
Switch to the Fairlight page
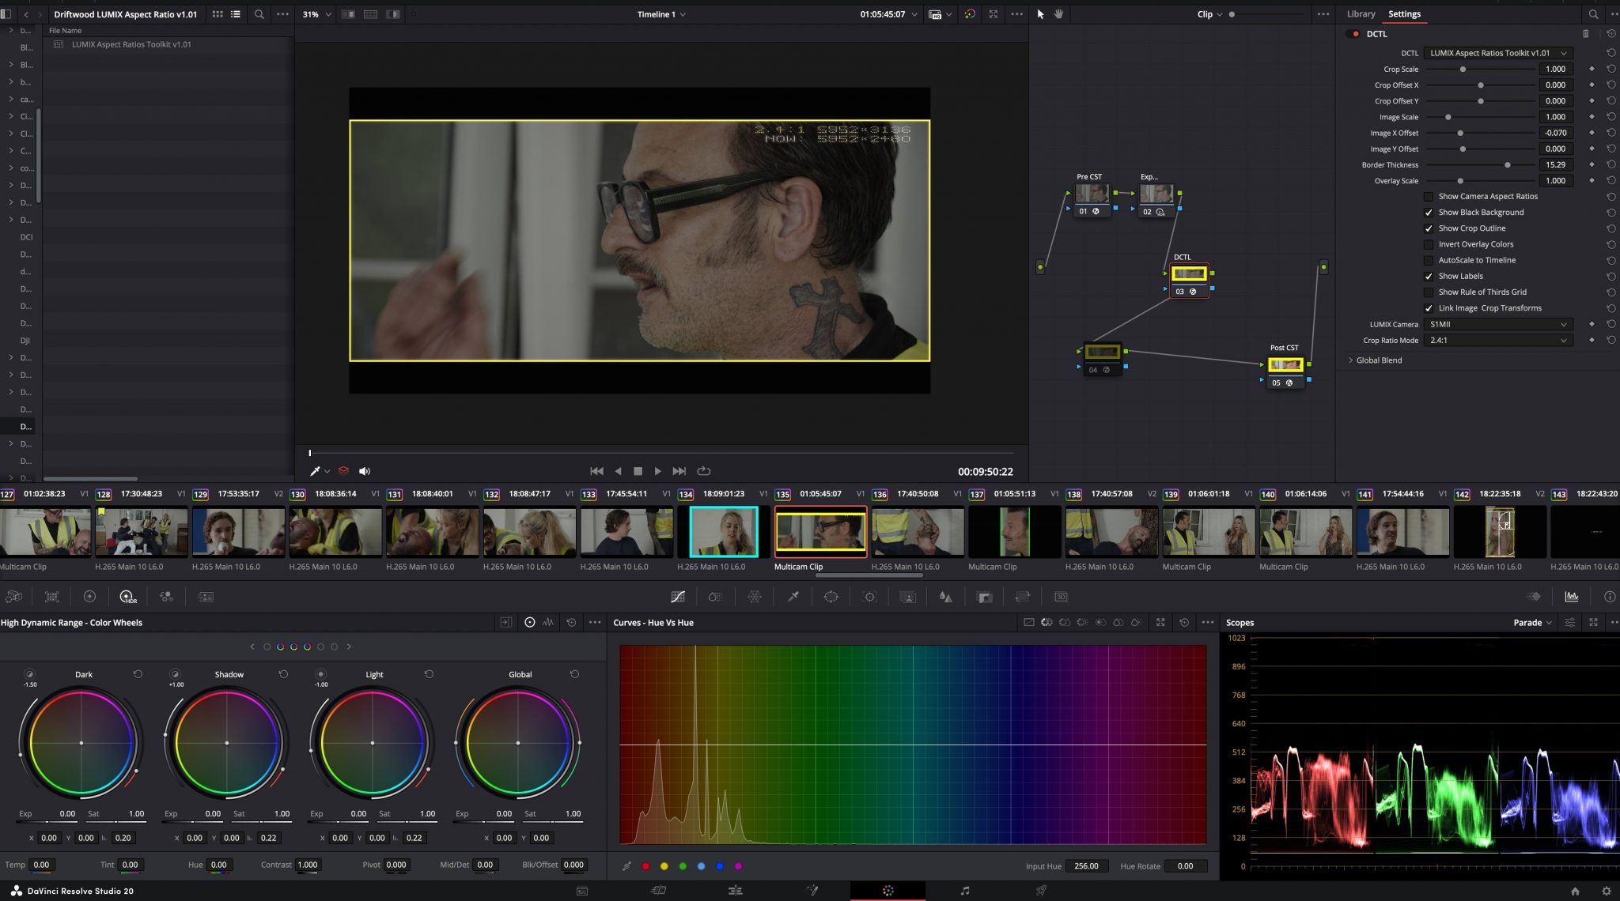[966, 891]
